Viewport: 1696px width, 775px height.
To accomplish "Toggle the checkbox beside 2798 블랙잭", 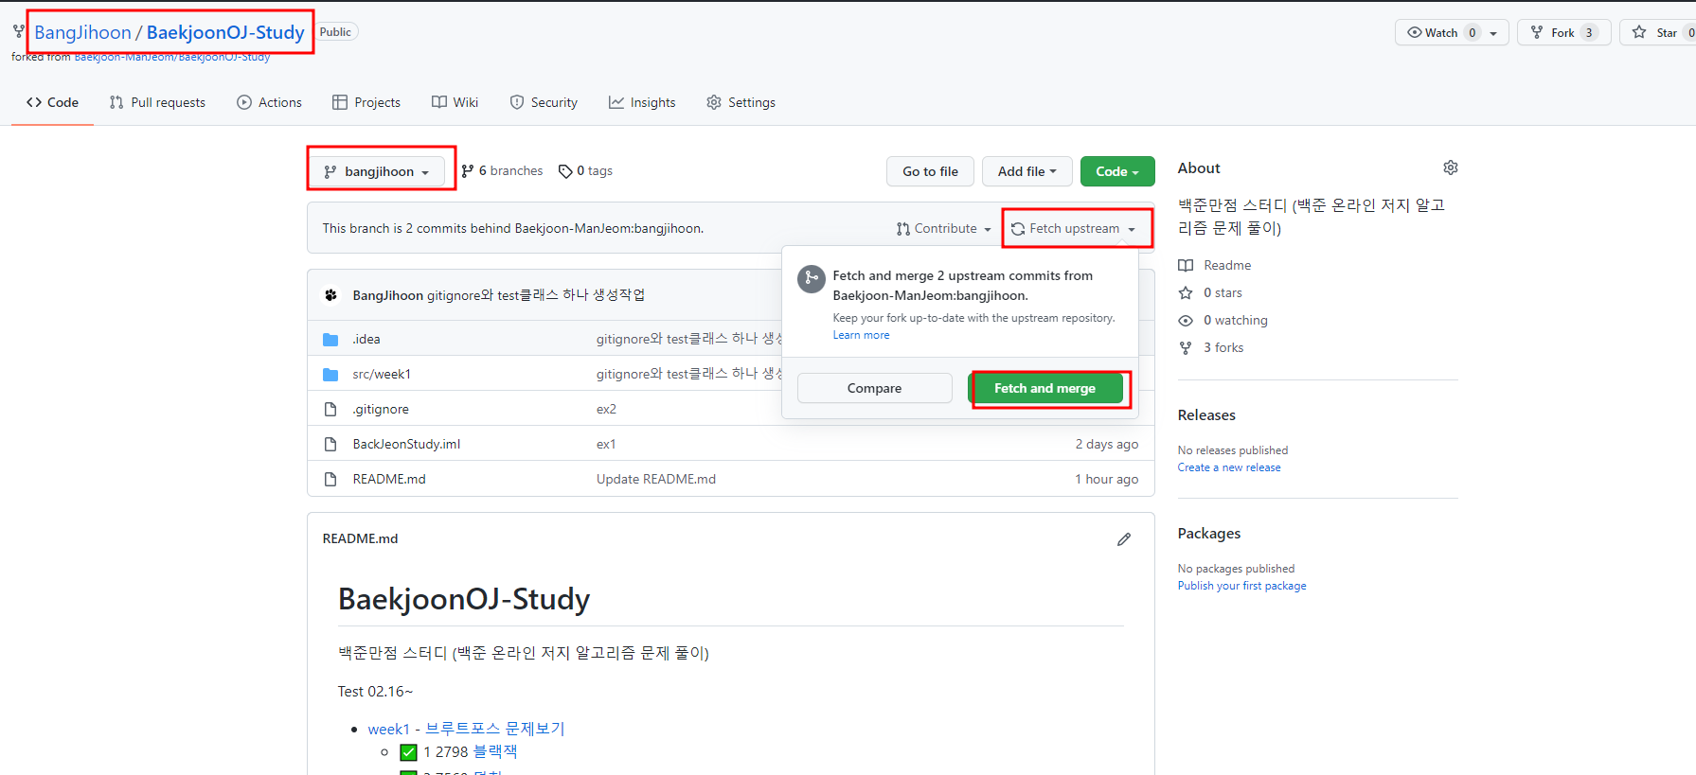I will click(408, 752).
